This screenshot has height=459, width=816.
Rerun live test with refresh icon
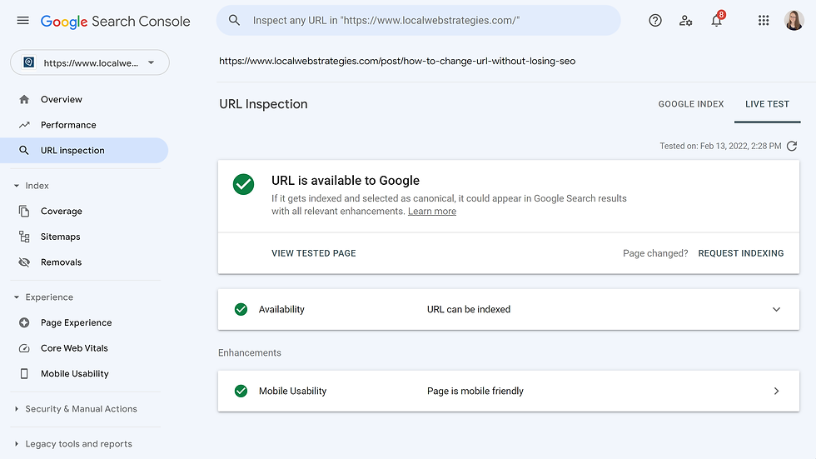click(x=792, y=147)
